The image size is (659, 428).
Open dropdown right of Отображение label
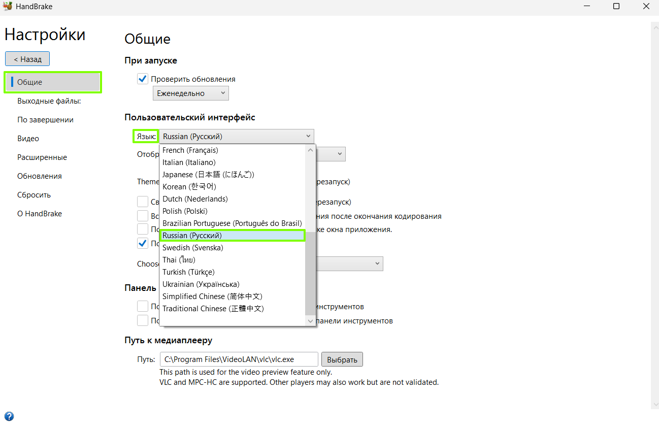tap(331, 154)
